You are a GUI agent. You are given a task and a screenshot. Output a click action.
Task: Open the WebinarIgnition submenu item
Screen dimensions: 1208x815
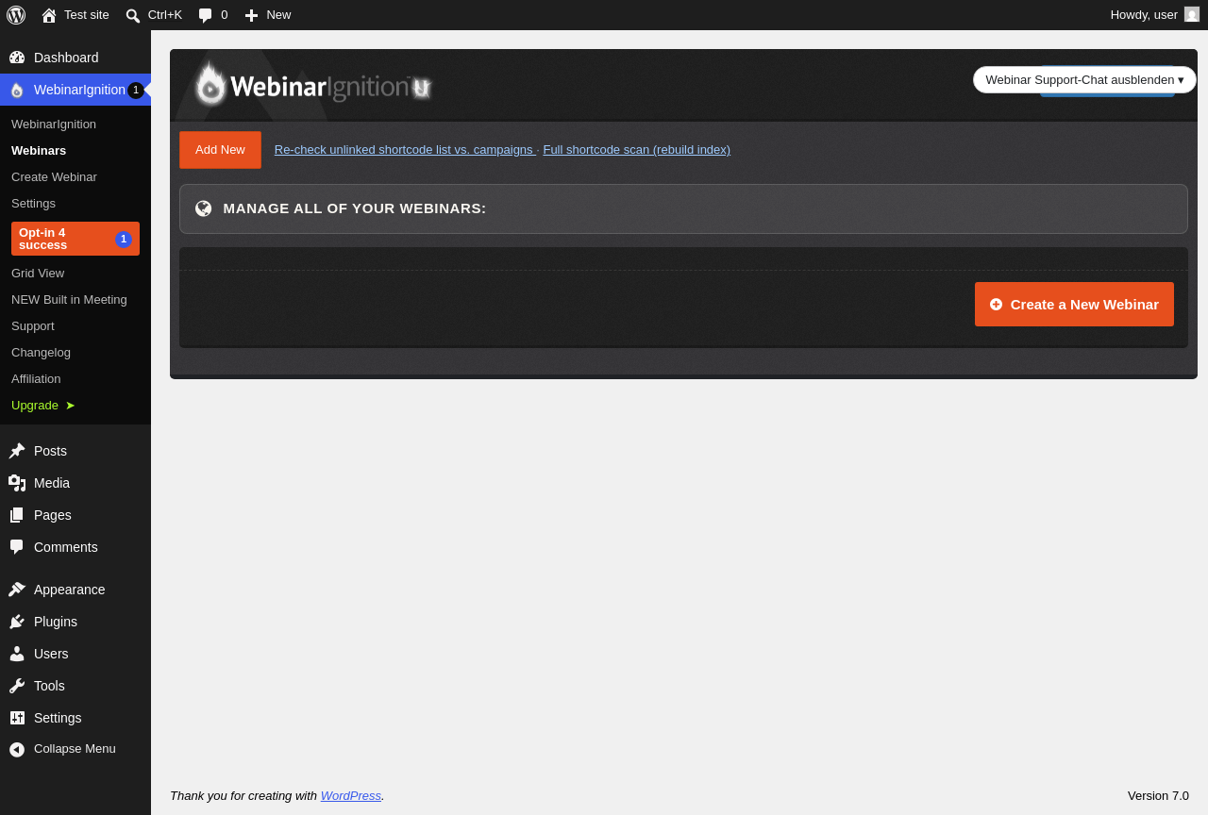(x=54, y=124)
